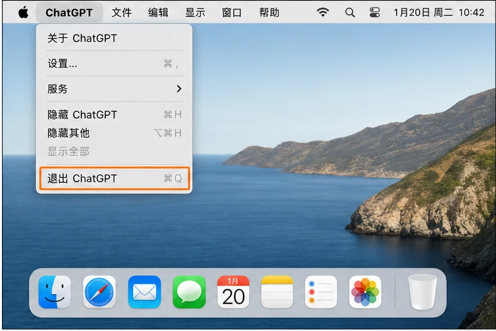Viewport: 496px width, 331px height.
Task: Launch Finder from the Dock
Action: pyautogui.click(x=55, y=292)
